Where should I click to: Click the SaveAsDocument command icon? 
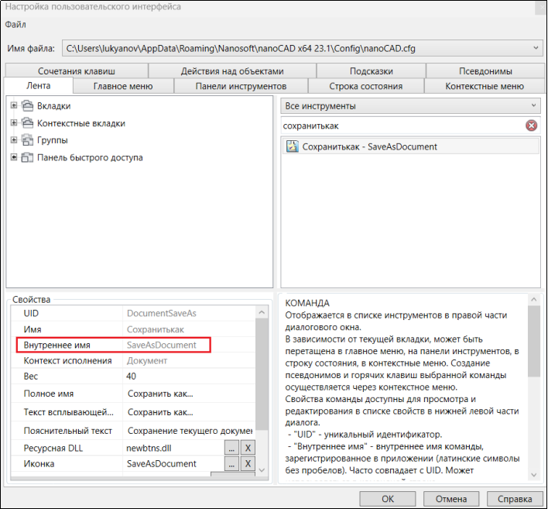tap(292, 146)
